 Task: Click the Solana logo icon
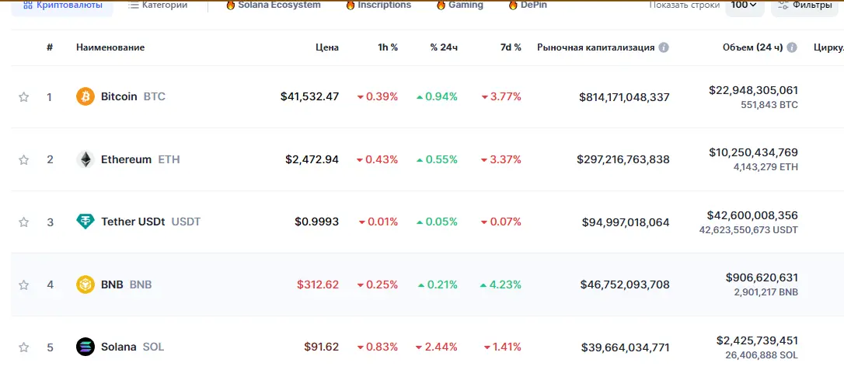(x=85, y=347)
